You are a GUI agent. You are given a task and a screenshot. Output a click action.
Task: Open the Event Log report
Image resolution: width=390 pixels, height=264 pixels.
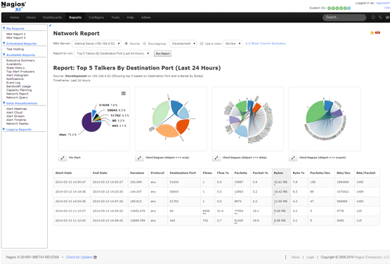(x=13, y=83)
